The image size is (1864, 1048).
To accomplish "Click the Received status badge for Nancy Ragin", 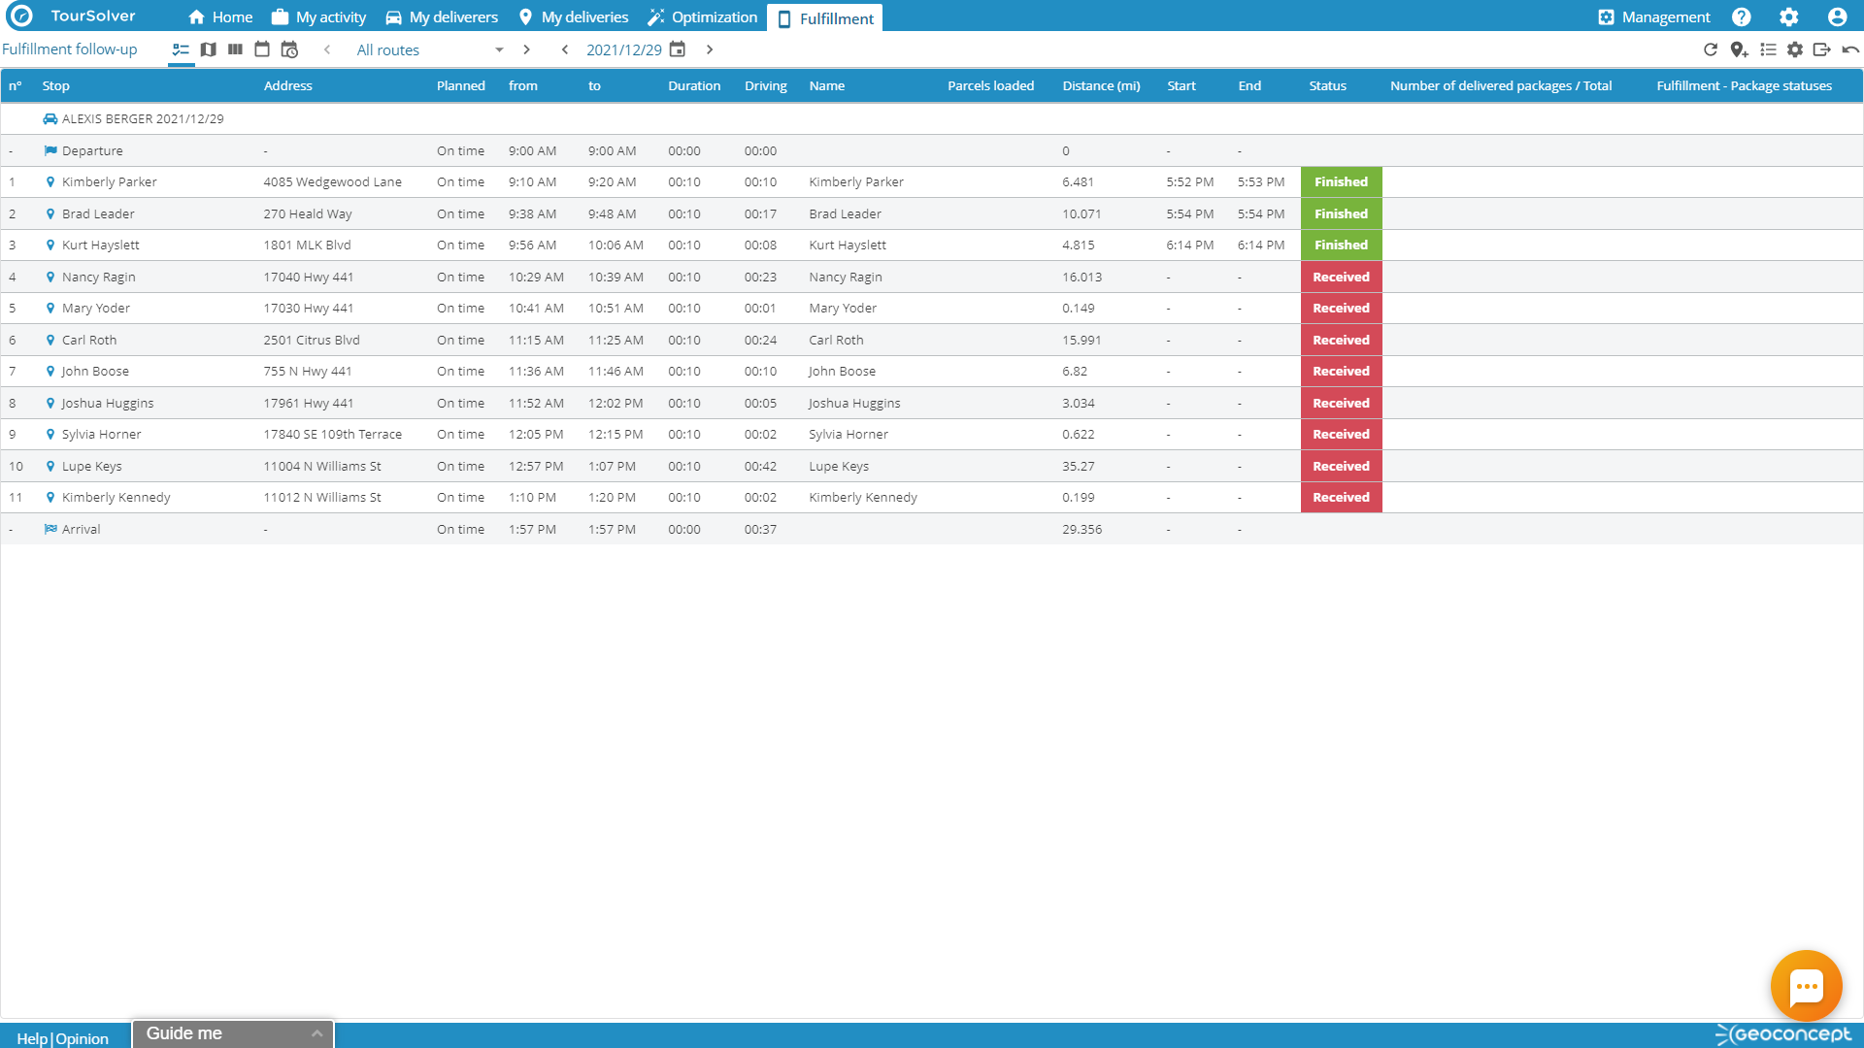I will pos(1341,277).
